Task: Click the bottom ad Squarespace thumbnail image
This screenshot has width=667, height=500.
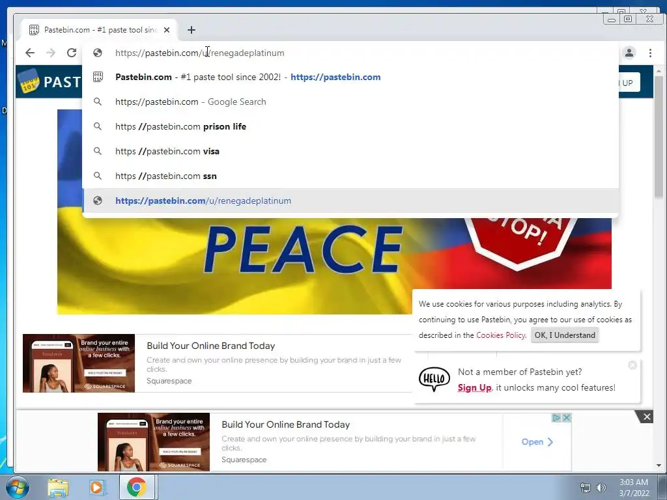Action: (x=154, y=442)
